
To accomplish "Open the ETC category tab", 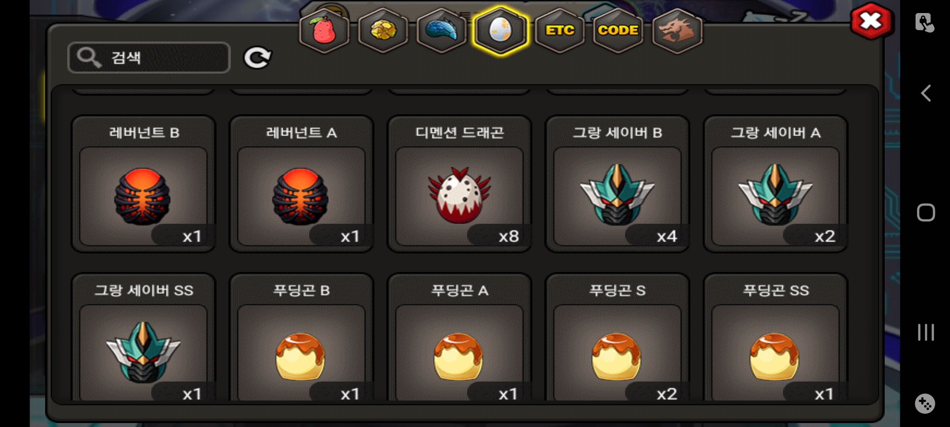I will (x=559, y=30).
